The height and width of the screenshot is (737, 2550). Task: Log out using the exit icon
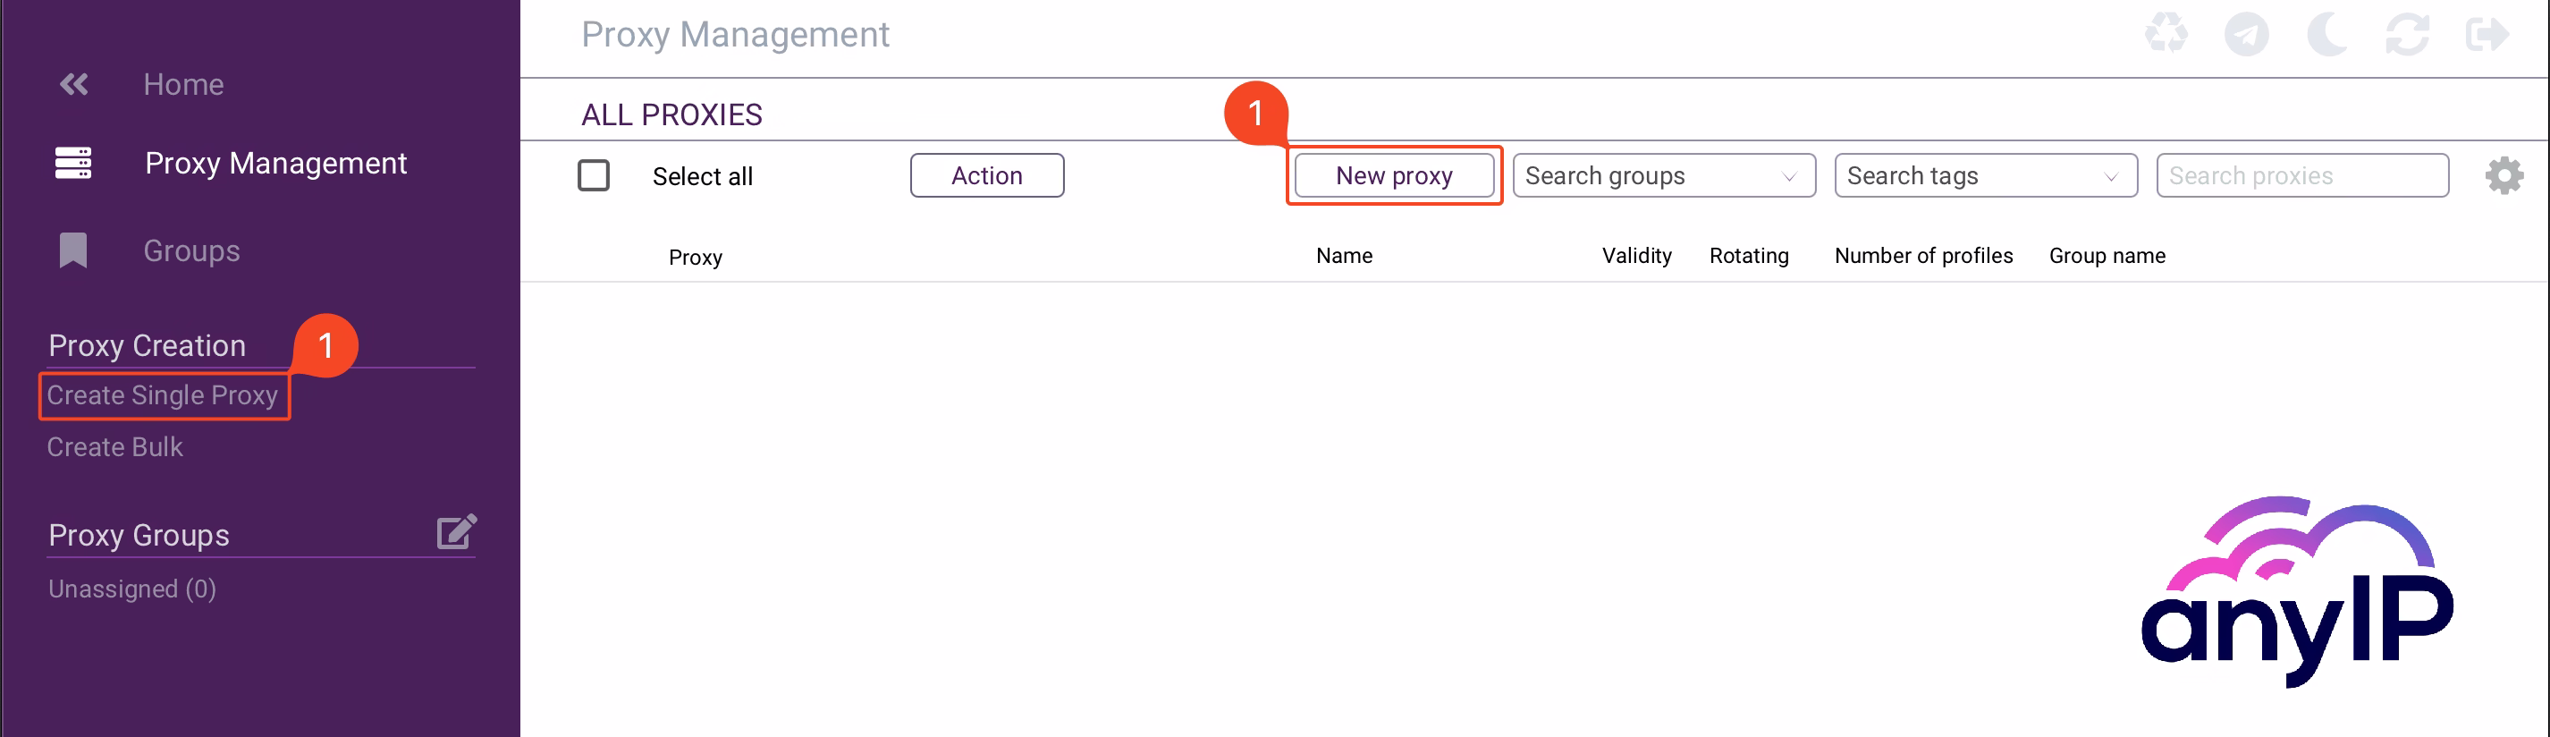click(2488, 35)
